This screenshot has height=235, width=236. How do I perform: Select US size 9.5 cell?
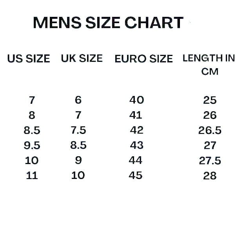point(32,145)
